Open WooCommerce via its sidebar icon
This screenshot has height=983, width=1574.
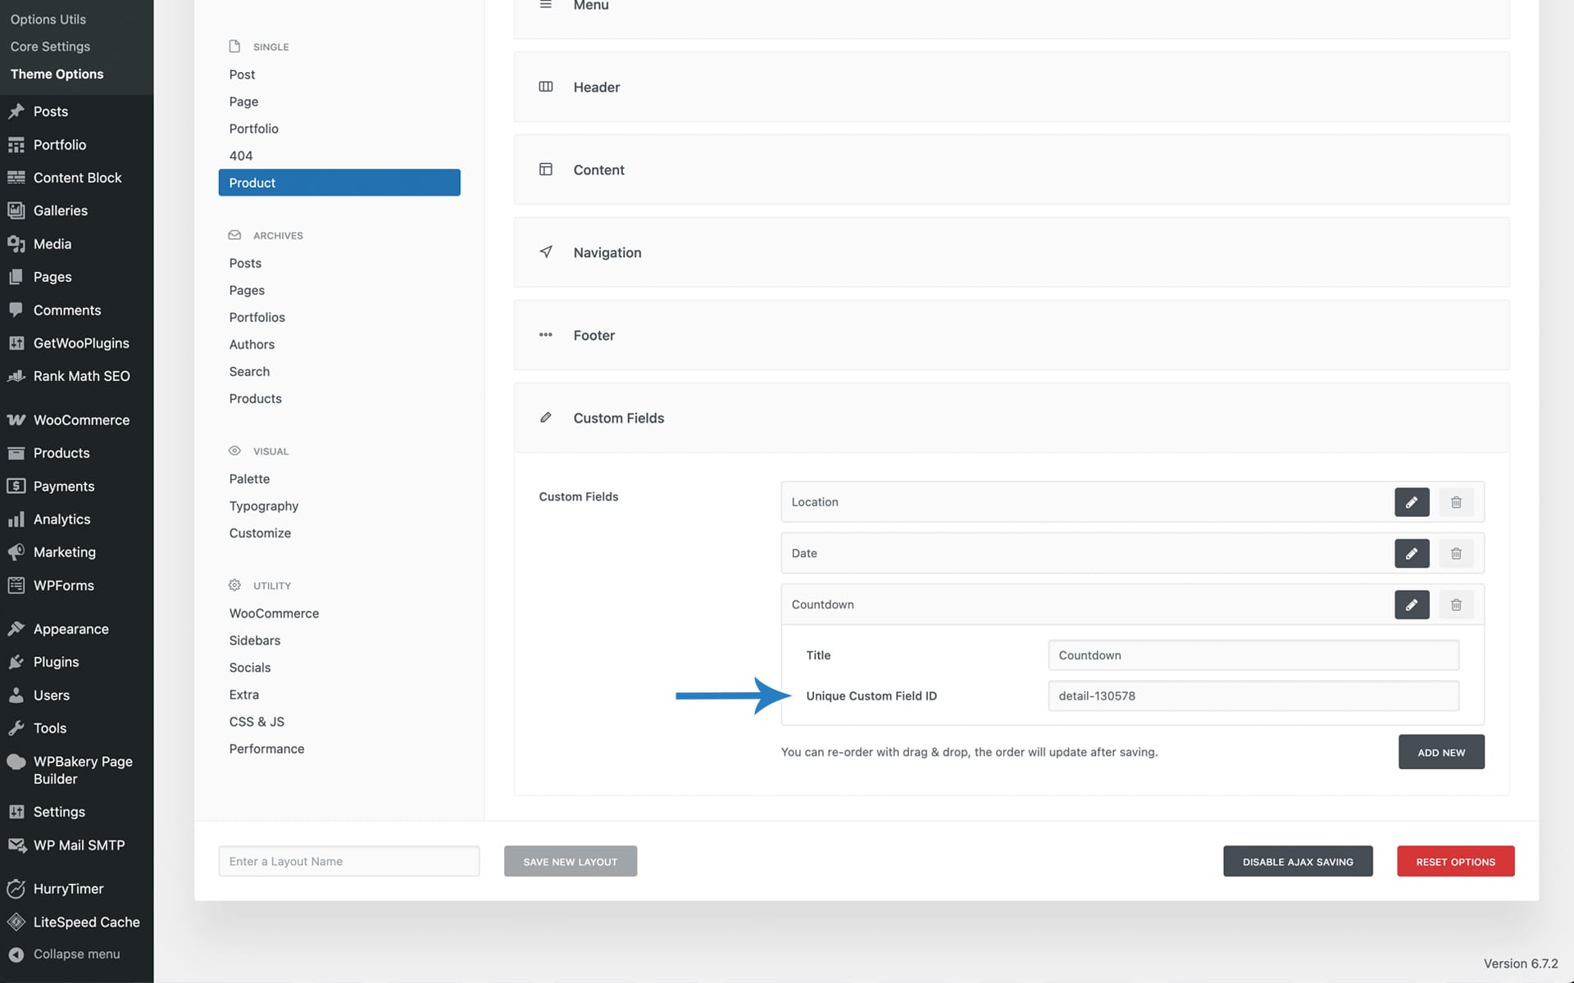pyautogui.click(x=16, y=420)
